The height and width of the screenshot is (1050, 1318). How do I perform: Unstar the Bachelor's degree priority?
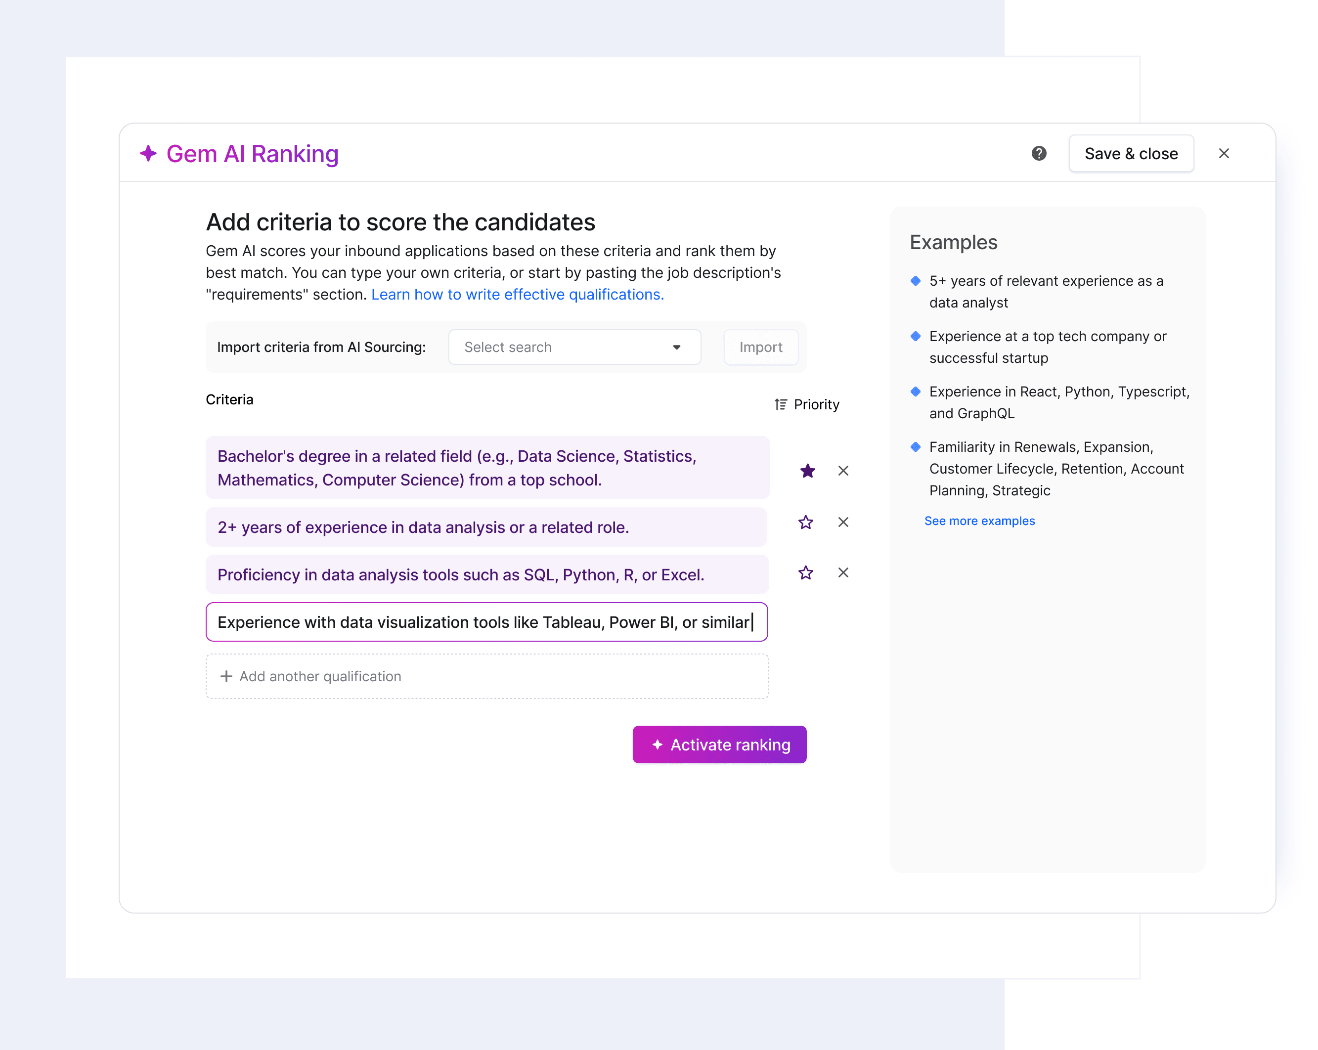(x=807, y=471)
